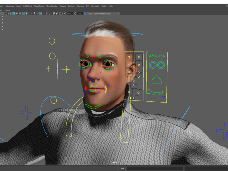
Task: Toggle Multisample Anti-aliasing icon
Action: click(41, 13)
